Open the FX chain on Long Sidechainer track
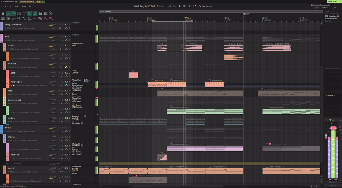Image resolution: width=342 pixels, height=188 pixels. point(66,24)
